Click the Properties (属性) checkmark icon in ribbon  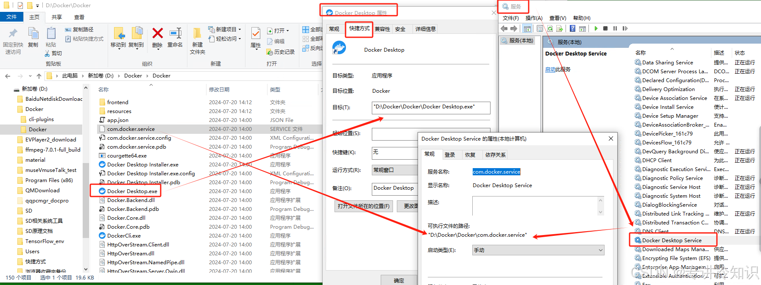[x=256, y=33]
